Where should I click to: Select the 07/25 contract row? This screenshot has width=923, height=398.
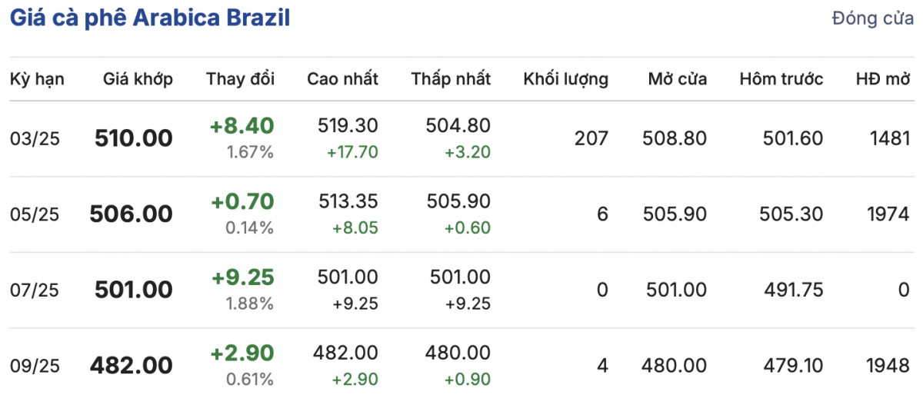(x=35, y=290)
